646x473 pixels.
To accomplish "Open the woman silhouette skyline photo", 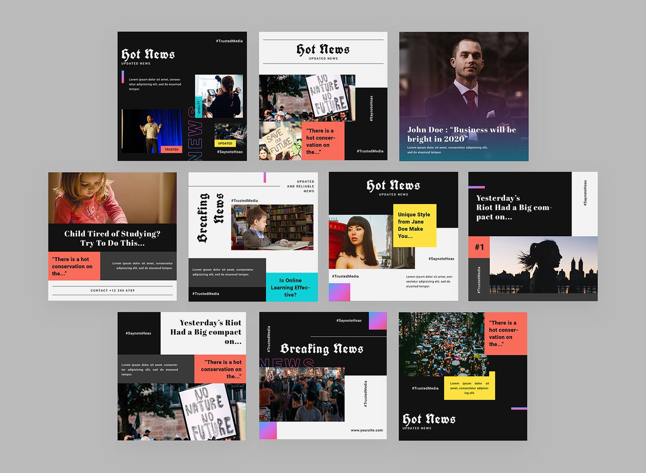I will coord(544,265).
